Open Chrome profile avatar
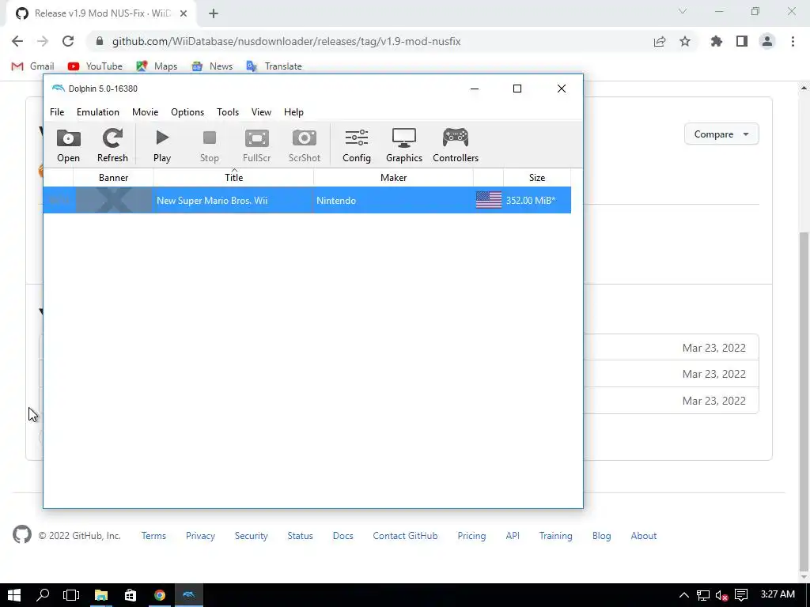The height and width of the screenshot is (607, 810). [767, 41]
